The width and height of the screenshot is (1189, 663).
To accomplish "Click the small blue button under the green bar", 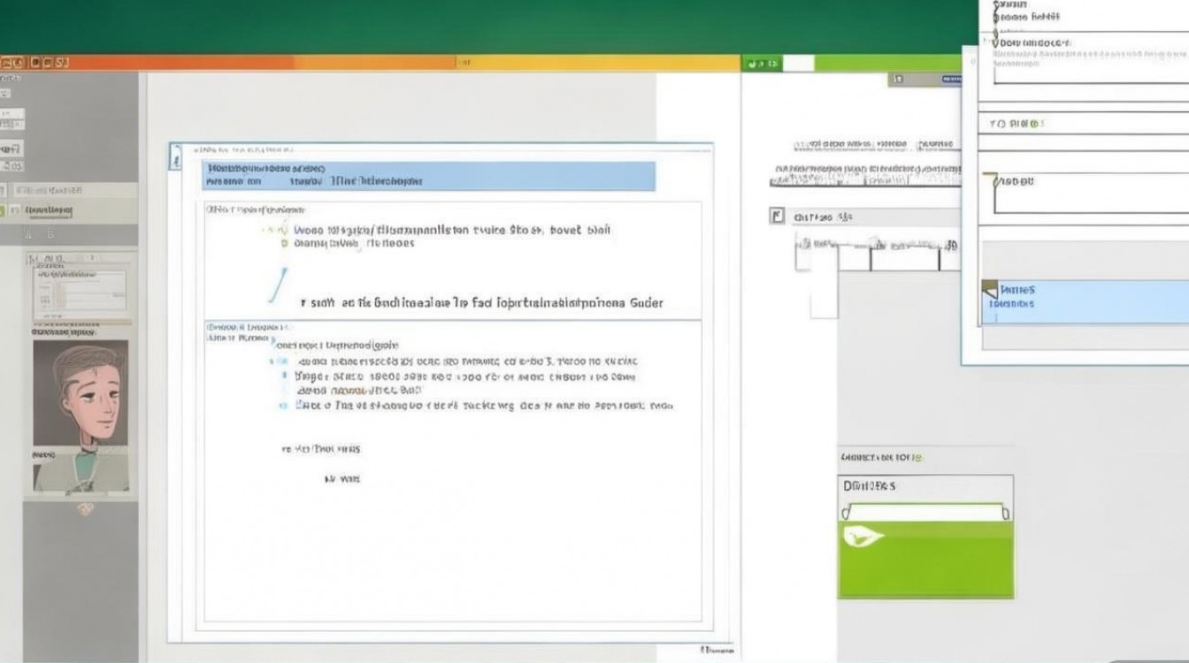I will (x=951, y=80).
